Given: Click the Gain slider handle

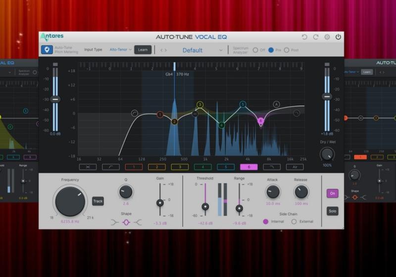Looking at the screenshot, I should tap(160, 203).
